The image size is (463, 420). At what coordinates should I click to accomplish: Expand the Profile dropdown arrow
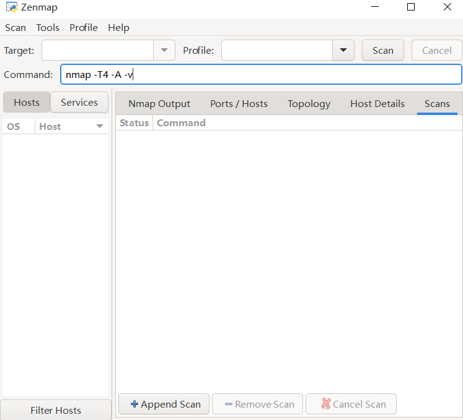(343, 50)
